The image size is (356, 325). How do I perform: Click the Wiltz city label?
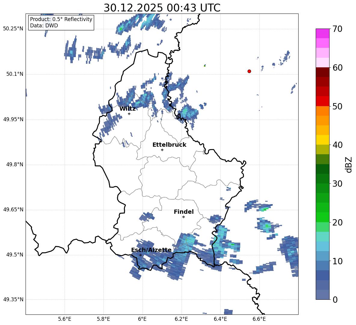click(127, 109)
